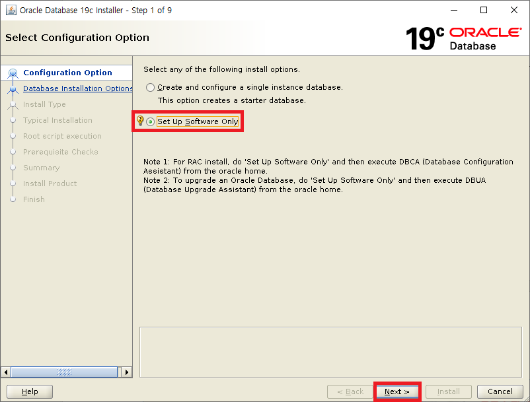Cancel the Oracle installer
This screenshot has width=530, height=402.
[500, 391]
